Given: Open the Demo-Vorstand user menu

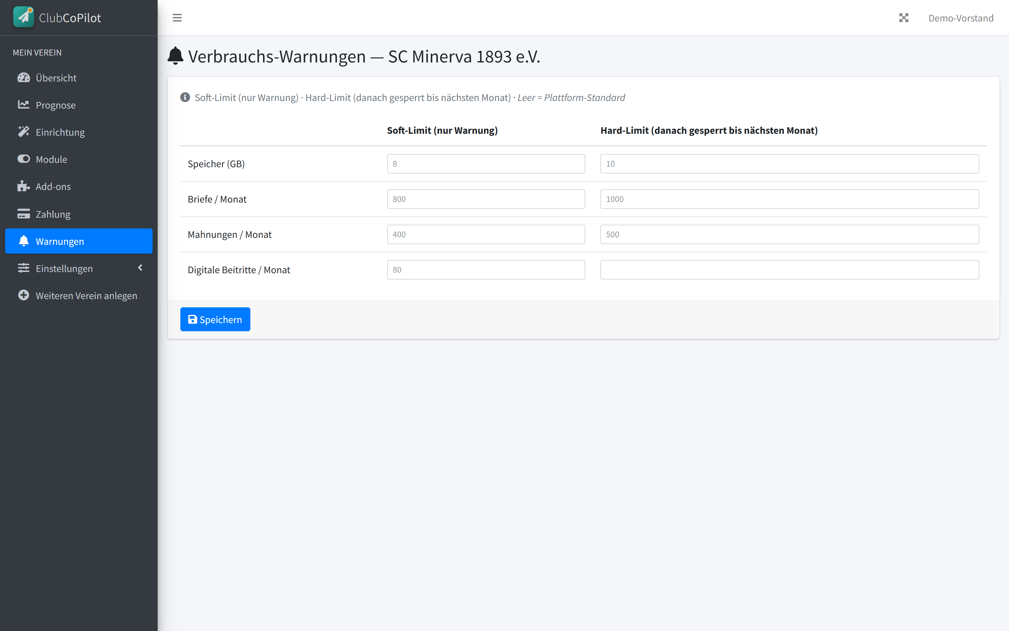Looking at the screenshot, I should pyautogui.click(x=961, y=18).
